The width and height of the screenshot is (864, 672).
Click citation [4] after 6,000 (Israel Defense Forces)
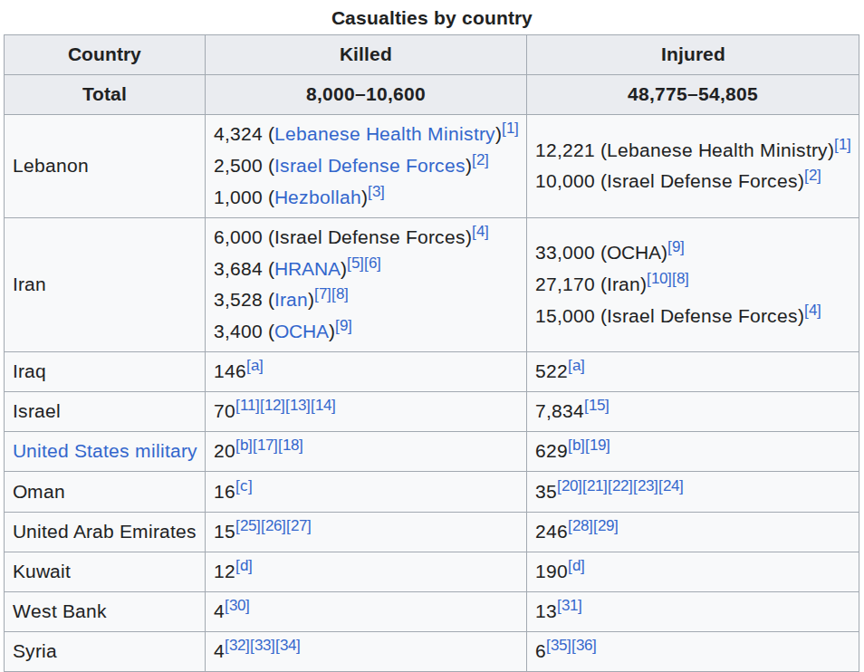click(481, 232)
